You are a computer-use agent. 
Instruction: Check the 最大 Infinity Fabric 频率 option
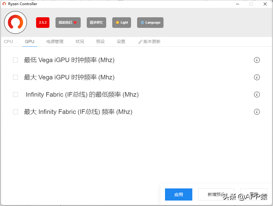[15, 112]
